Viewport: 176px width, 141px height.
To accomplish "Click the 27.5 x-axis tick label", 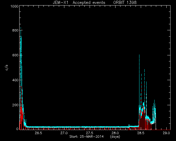I will pyautogui.click(x=90, y=133).
